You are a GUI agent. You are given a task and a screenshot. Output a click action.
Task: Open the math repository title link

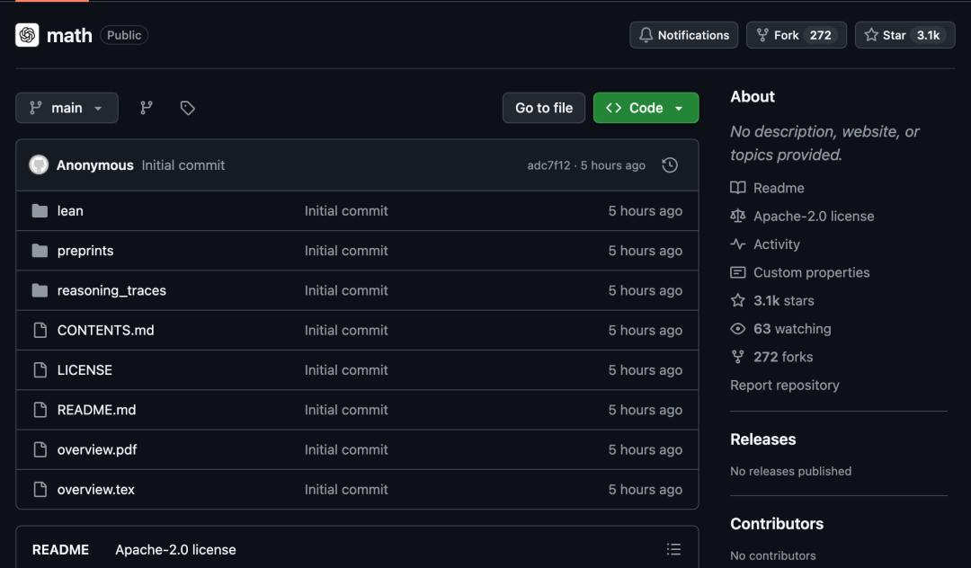[x=69, y=35]
